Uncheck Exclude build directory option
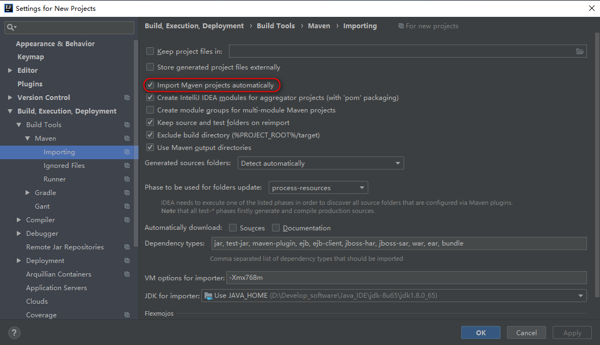The height and width of the screenshot is (345, 600). (150, 135)
